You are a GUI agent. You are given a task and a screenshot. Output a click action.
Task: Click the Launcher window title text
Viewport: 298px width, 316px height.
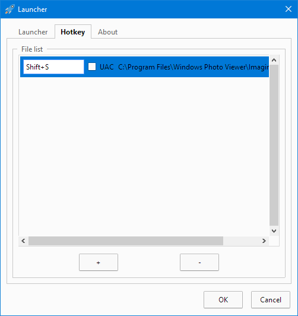[x=33, y=10]
